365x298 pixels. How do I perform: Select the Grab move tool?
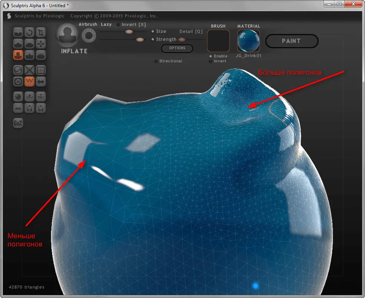[41, 44]
